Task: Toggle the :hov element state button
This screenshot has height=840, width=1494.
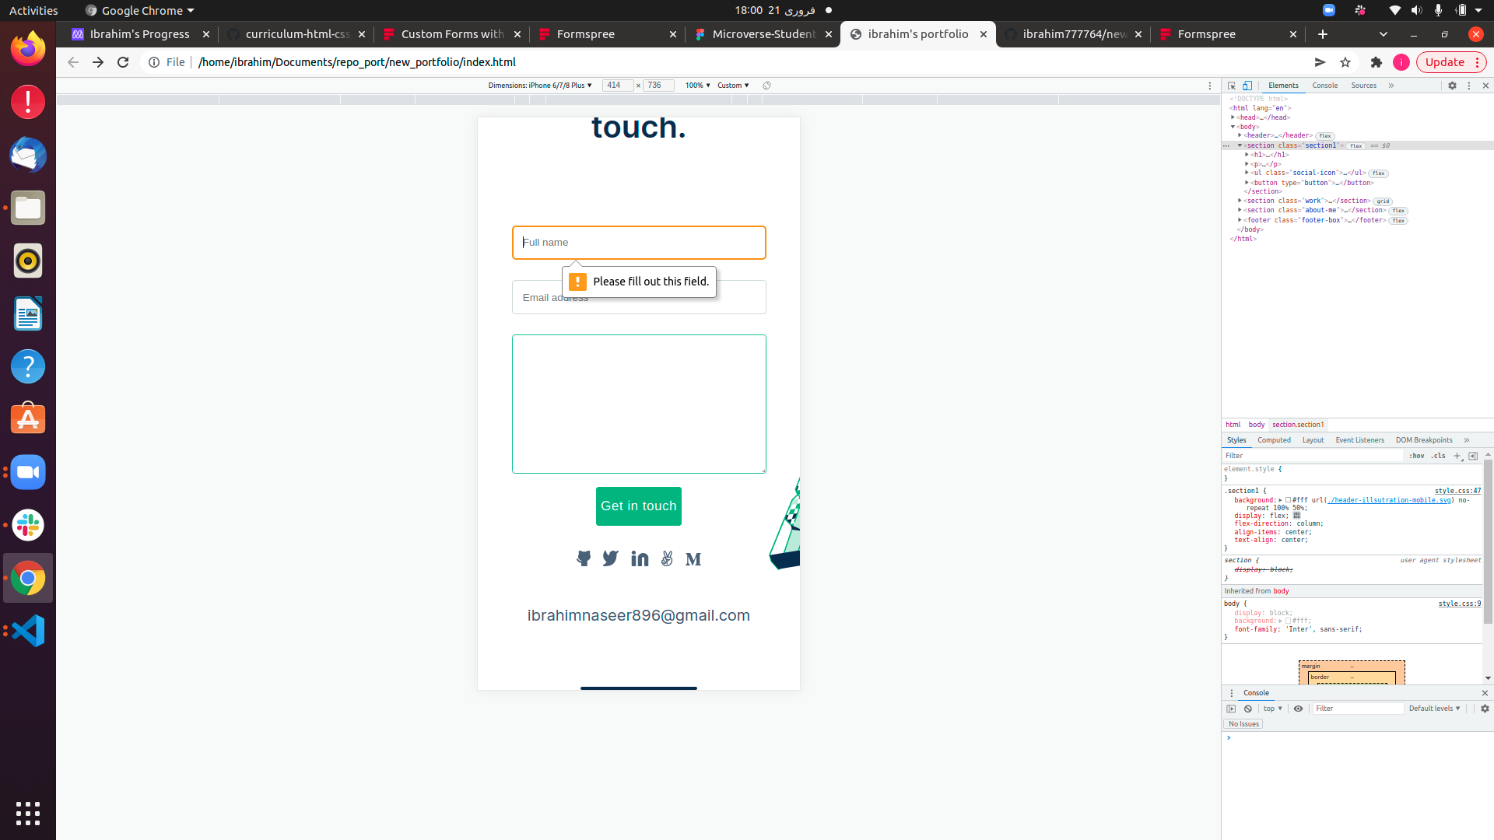Action: click(x=1416, y=456)
